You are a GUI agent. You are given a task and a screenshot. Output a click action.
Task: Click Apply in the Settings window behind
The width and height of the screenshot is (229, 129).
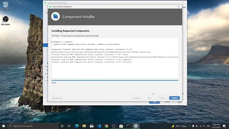(x=180, y=102)
